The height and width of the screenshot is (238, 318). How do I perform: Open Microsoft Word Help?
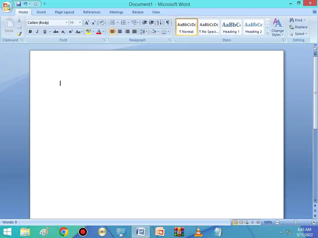tap(315, 12)
